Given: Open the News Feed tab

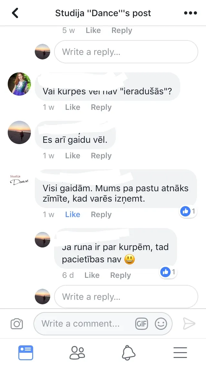Looking at the screenshot, I should pos(26,352).
